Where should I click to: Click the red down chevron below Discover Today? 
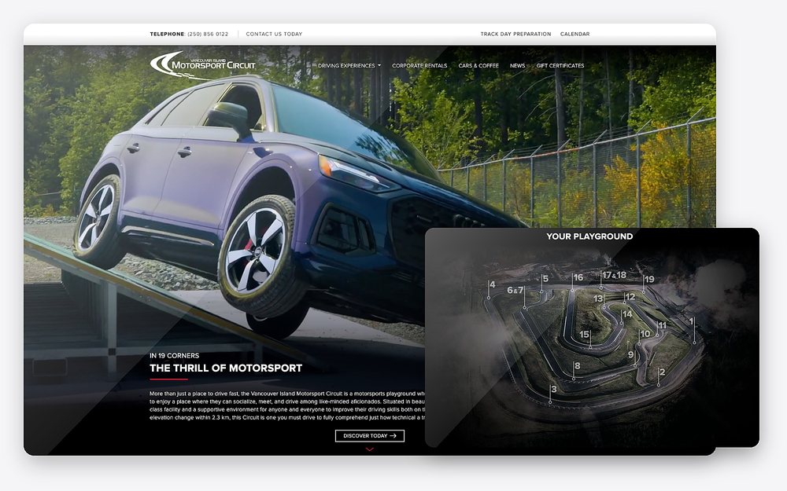click(x=370, y=449)
